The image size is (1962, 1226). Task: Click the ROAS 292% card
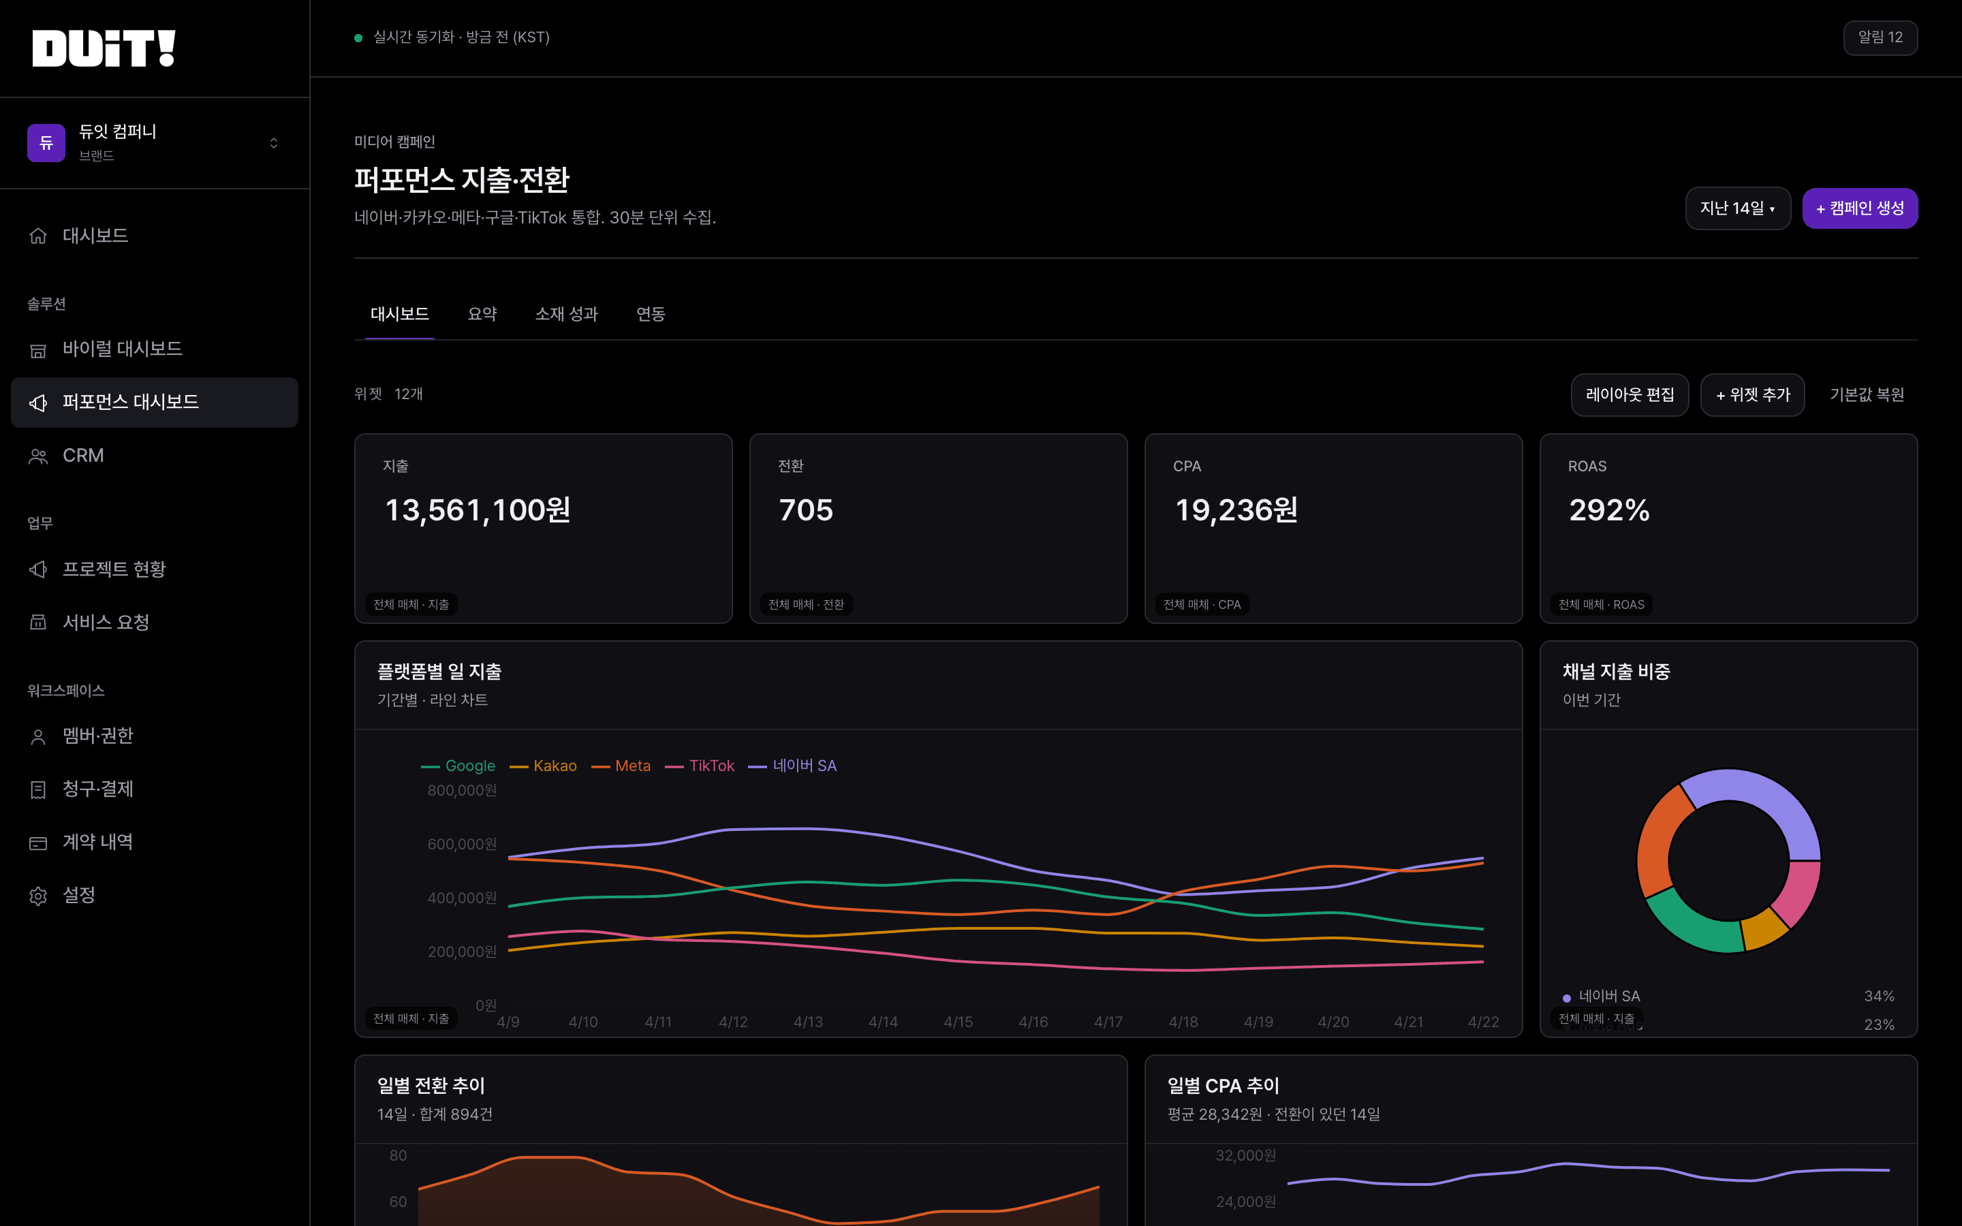point(1728,529)
